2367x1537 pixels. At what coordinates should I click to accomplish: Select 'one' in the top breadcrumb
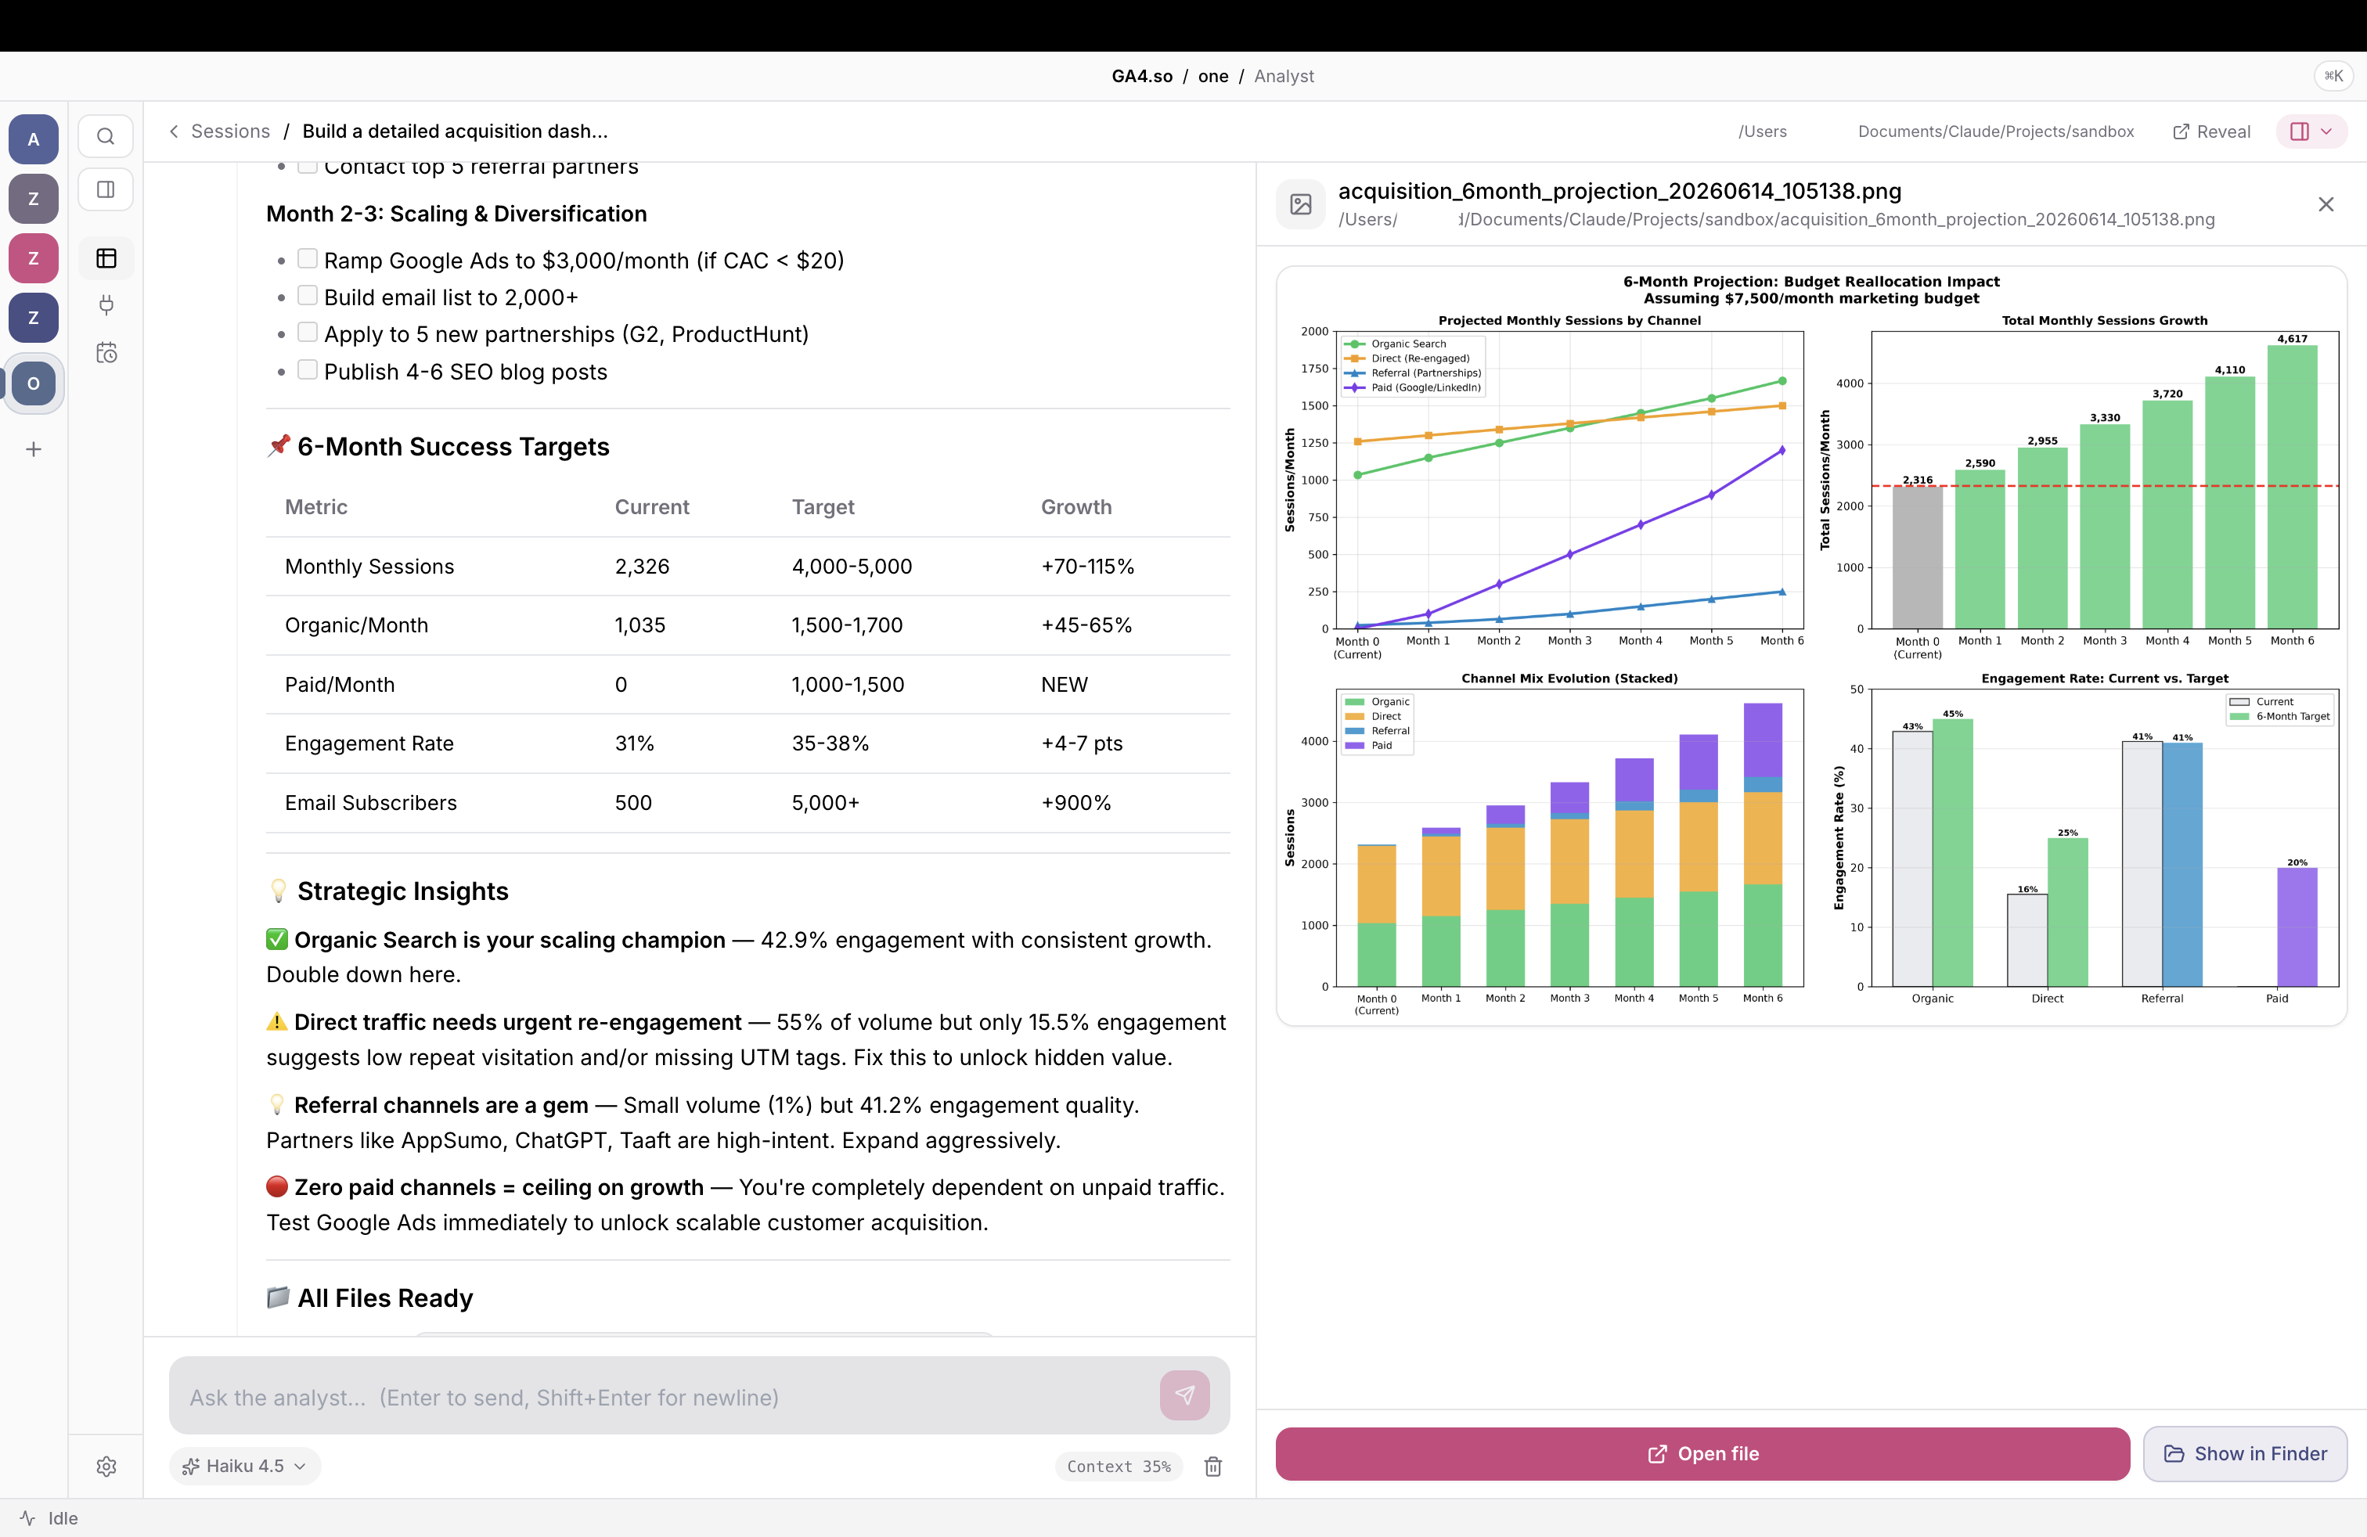pos(1212,77)
